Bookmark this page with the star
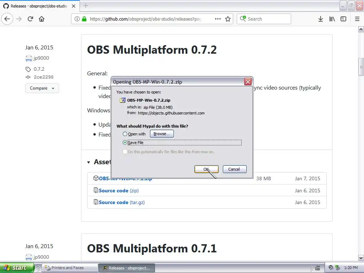364x273 pixels. (228, 19)
